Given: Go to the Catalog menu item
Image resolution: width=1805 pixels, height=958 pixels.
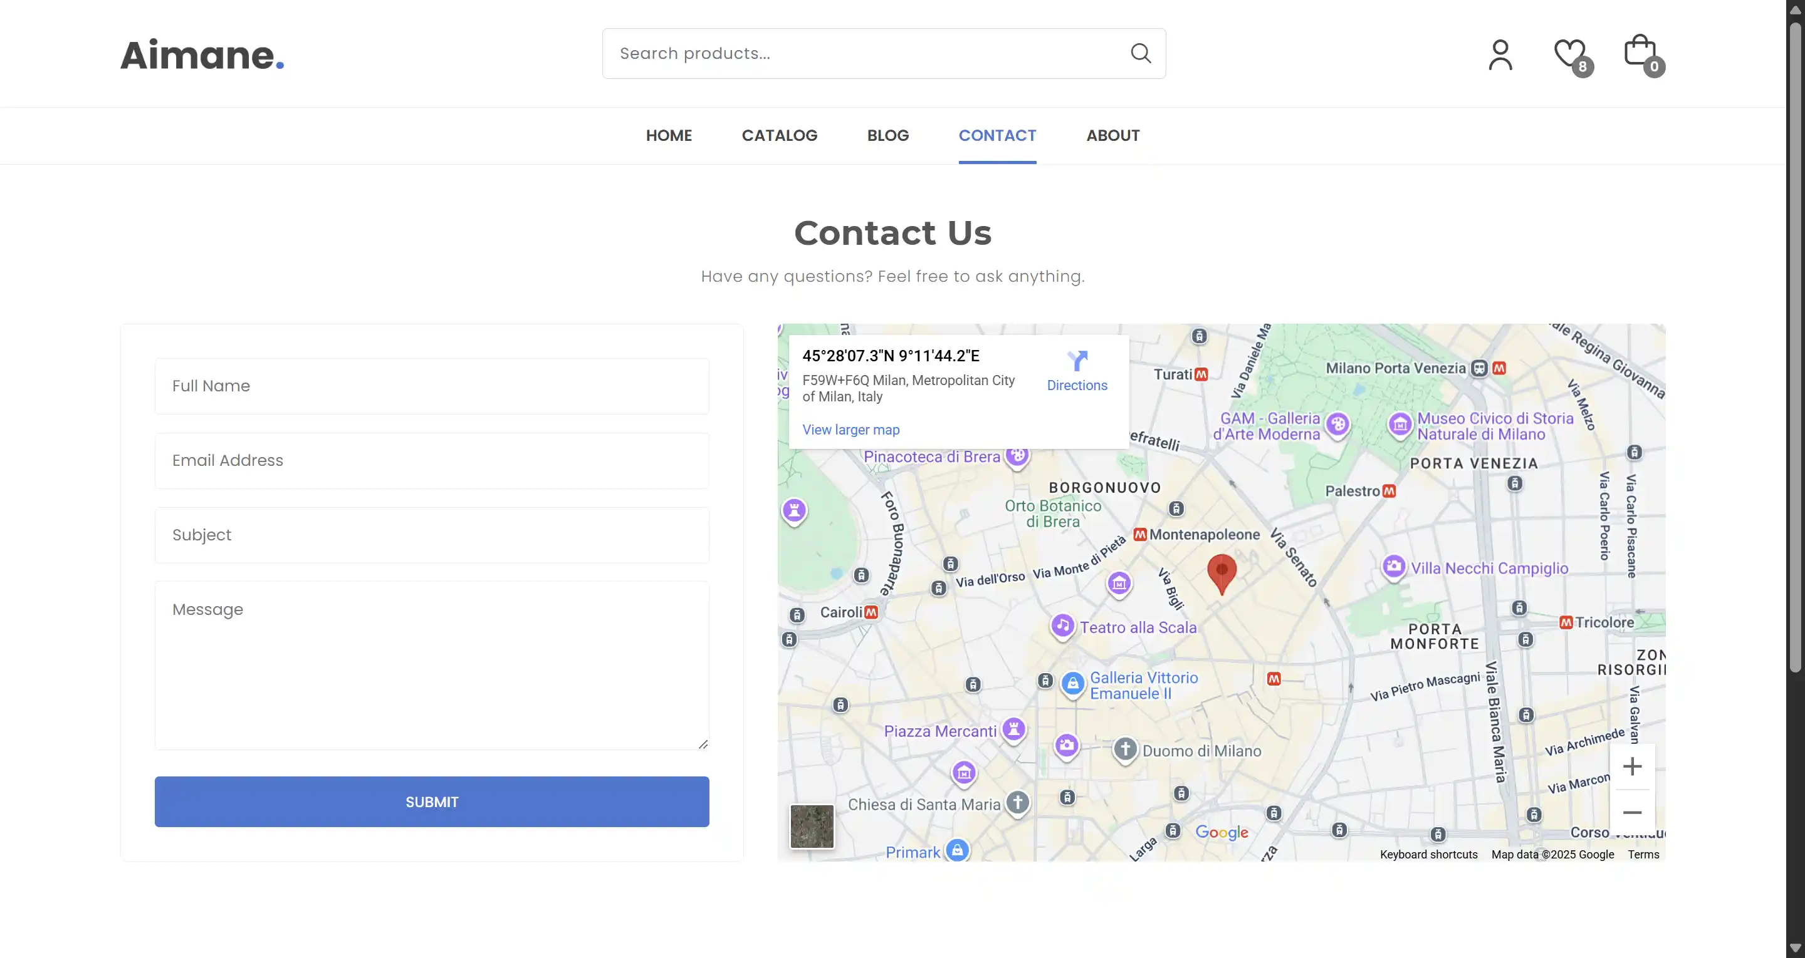Looking at the screenshot, I should pyautogui.click(x=779, y=135).
